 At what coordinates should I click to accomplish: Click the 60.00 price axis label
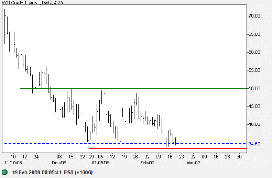pyautogui.click(x=254, y=52)
